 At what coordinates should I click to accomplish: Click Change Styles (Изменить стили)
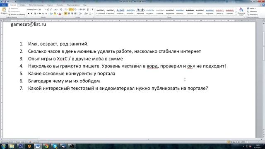click(241, 12)
